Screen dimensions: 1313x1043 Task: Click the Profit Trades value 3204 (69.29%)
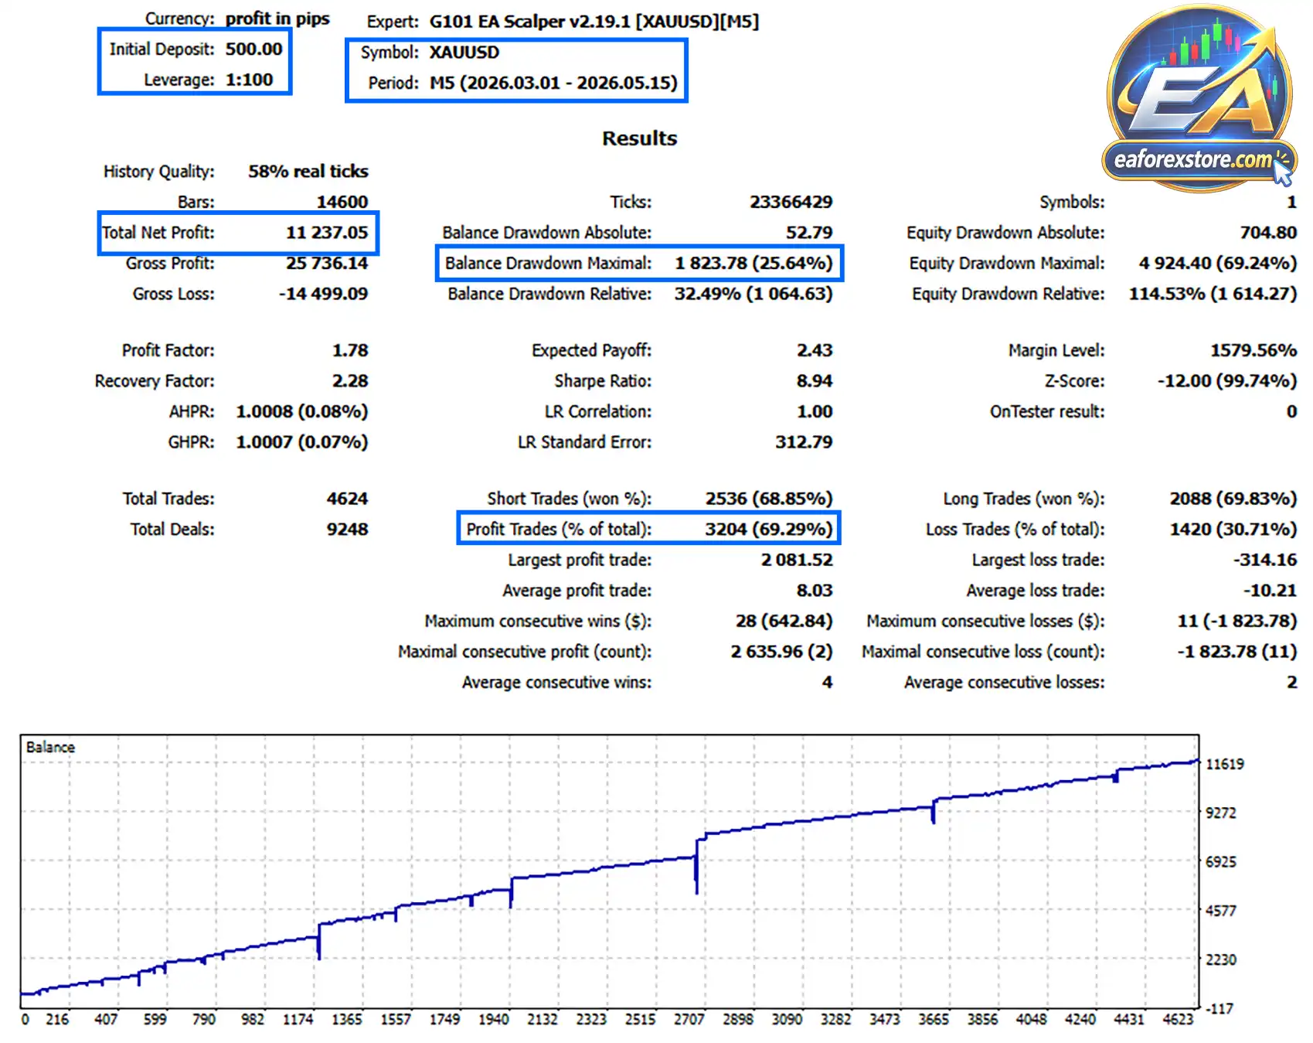(769, 530)
